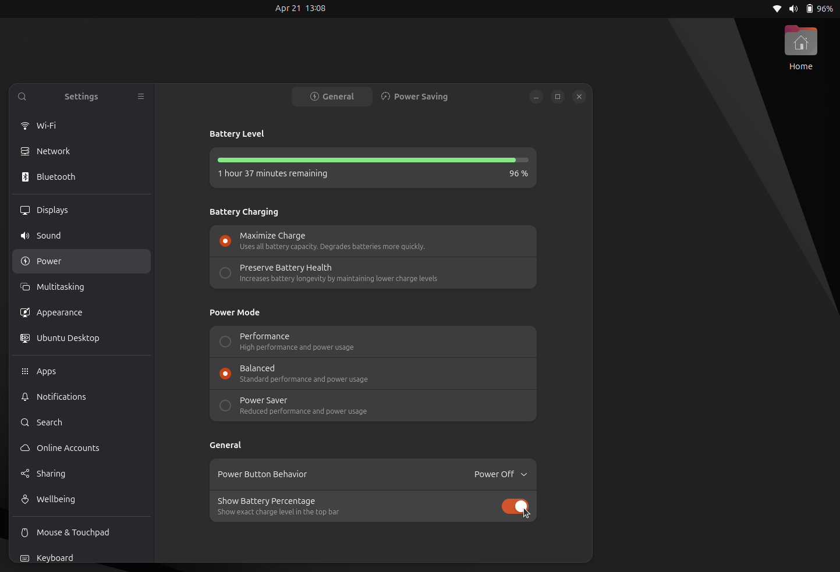Open Bluetooth settings from sidebar
840x572 pixels.
pos(24,176)
